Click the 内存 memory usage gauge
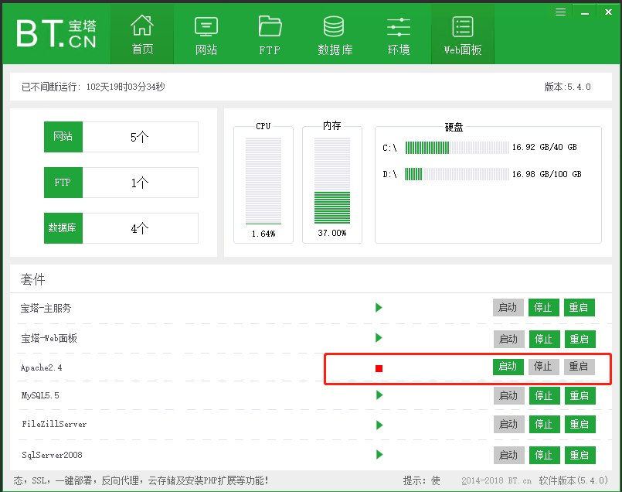The width and height of the screenshot is (622, 492). click(x=332, y=181)
